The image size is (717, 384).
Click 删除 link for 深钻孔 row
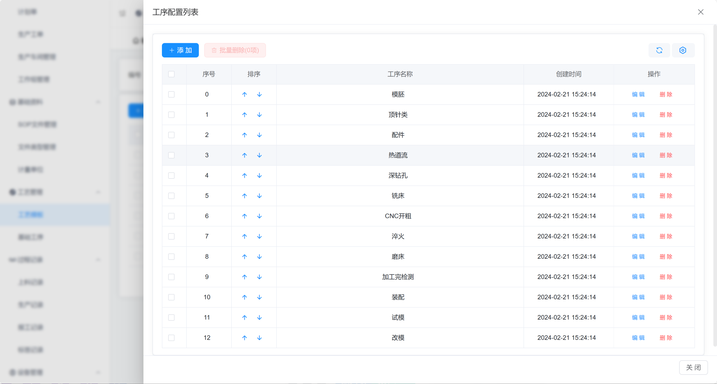666,175
